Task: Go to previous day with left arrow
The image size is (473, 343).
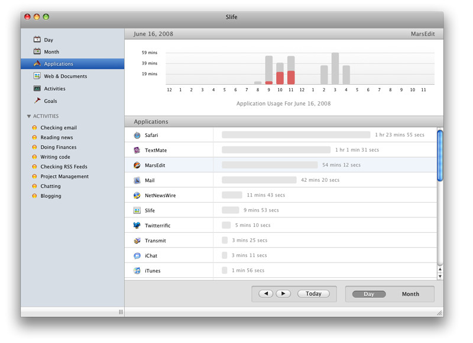Action: (x=265, y=294)
